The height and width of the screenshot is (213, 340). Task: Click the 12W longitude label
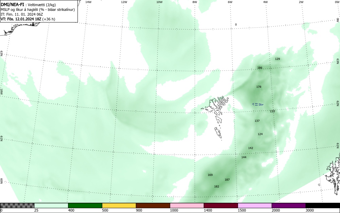[124, 2]
